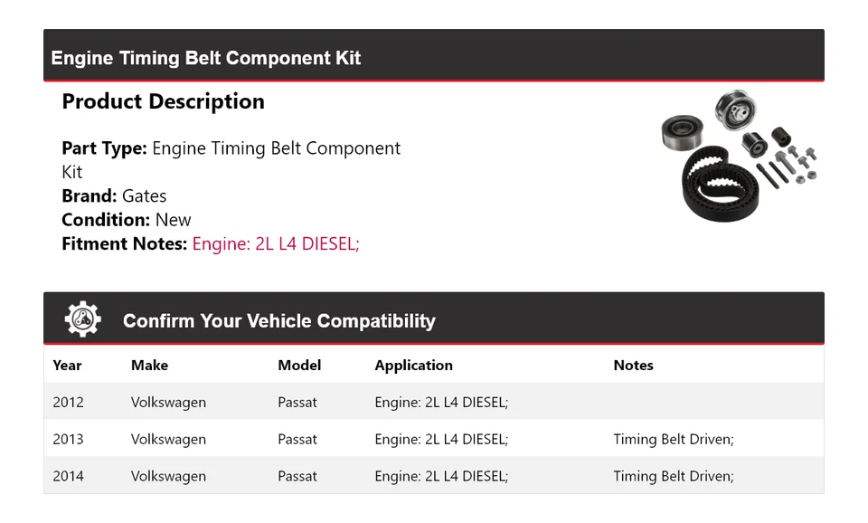868x523 pixels.
Task: Click the Application column header
Action: click(413, 366)
